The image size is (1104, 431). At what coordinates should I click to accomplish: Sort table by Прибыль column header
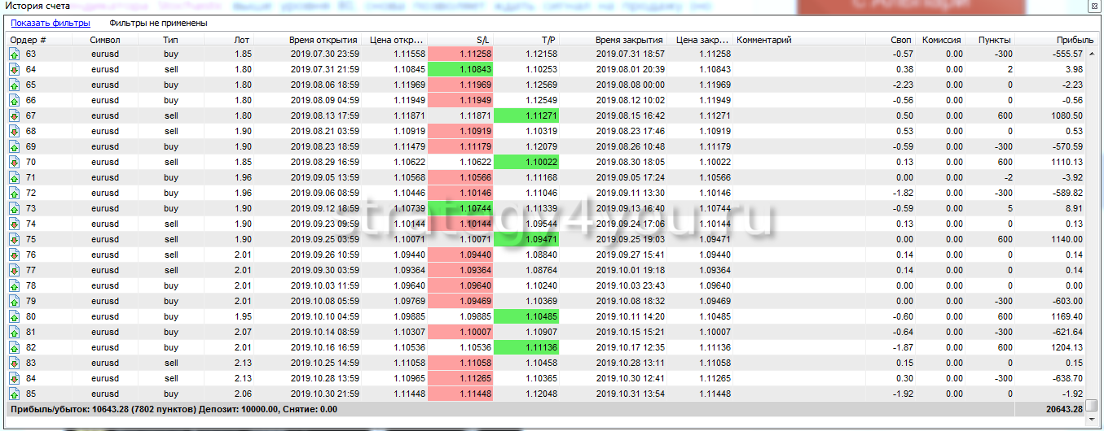point(1075,40)
